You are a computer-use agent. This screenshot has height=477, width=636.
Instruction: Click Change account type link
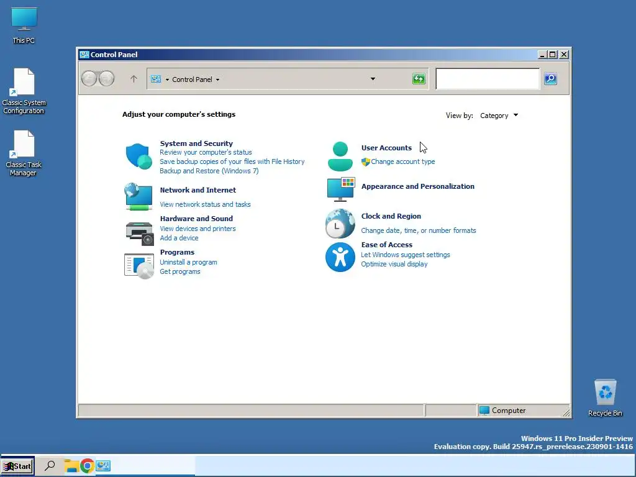pyautogui.click(x=402, y=161)
